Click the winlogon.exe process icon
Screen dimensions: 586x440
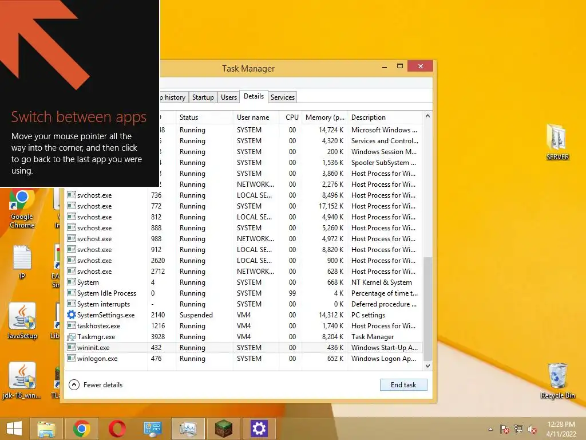72,358
